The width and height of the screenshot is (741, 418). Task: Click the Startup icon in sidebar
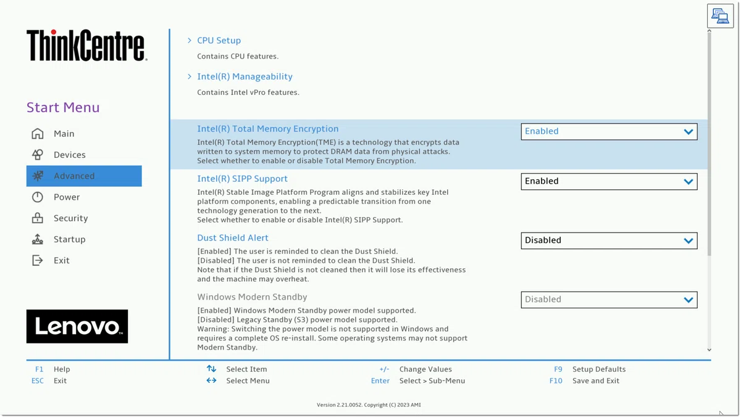point(38,239)
